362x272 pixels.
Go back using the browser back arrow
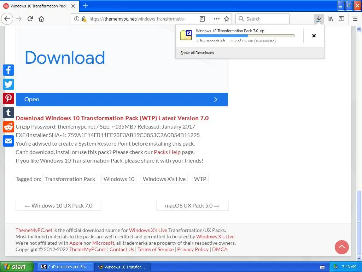pos(7,19)
